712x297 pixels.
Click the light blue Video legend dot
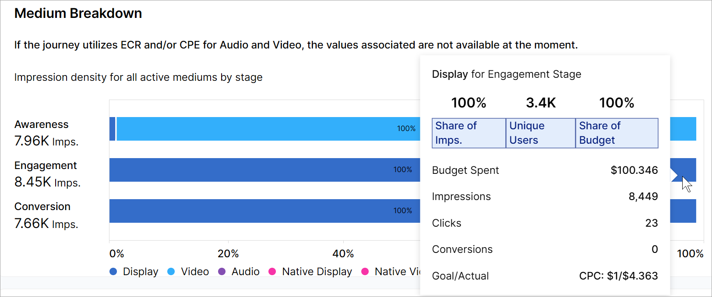click(171, 272)
